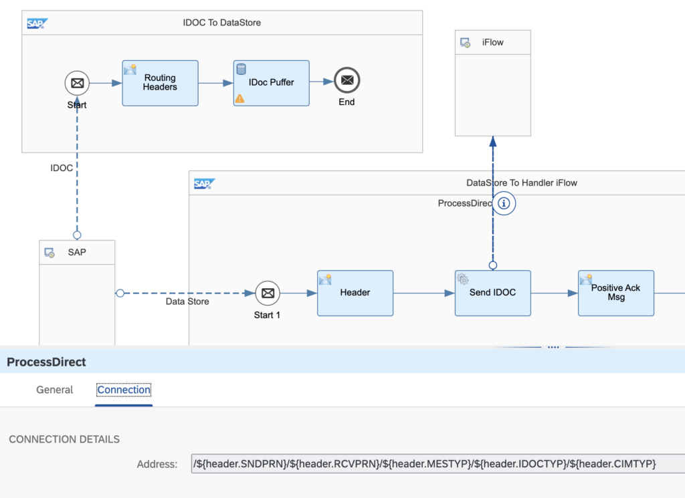The height and width of the screenshot is (498, 685).
Task: Click connector circle at SAP sender top
Action: (78, 235)
